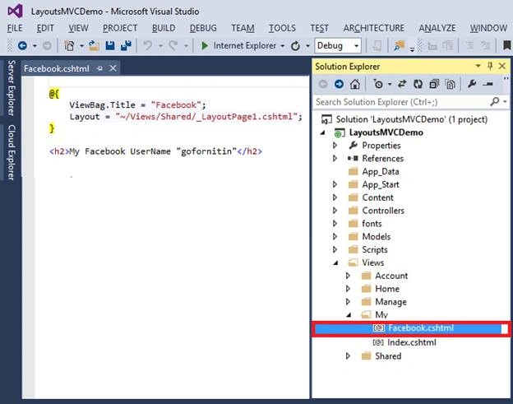Click the Solution Explorer Home icon
The width and height of the screenshot is (513, 404).
(355, 84)
